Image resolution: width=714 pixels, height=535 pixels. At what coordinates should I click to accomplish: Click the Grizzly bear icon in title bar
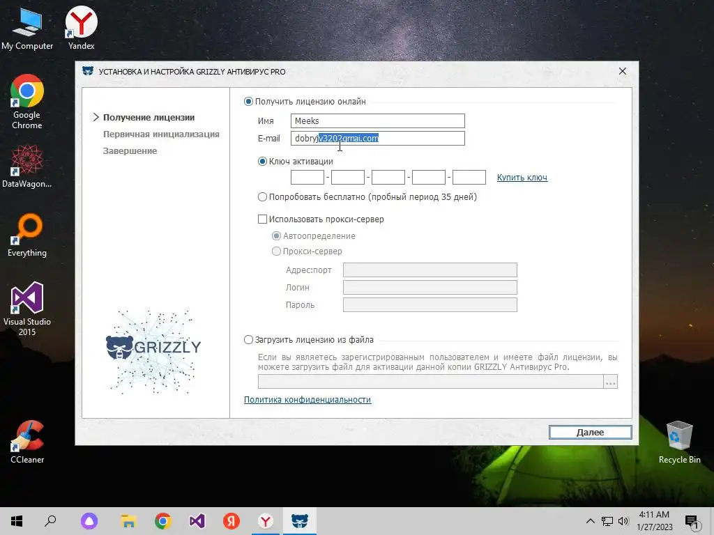coord(87,71)
